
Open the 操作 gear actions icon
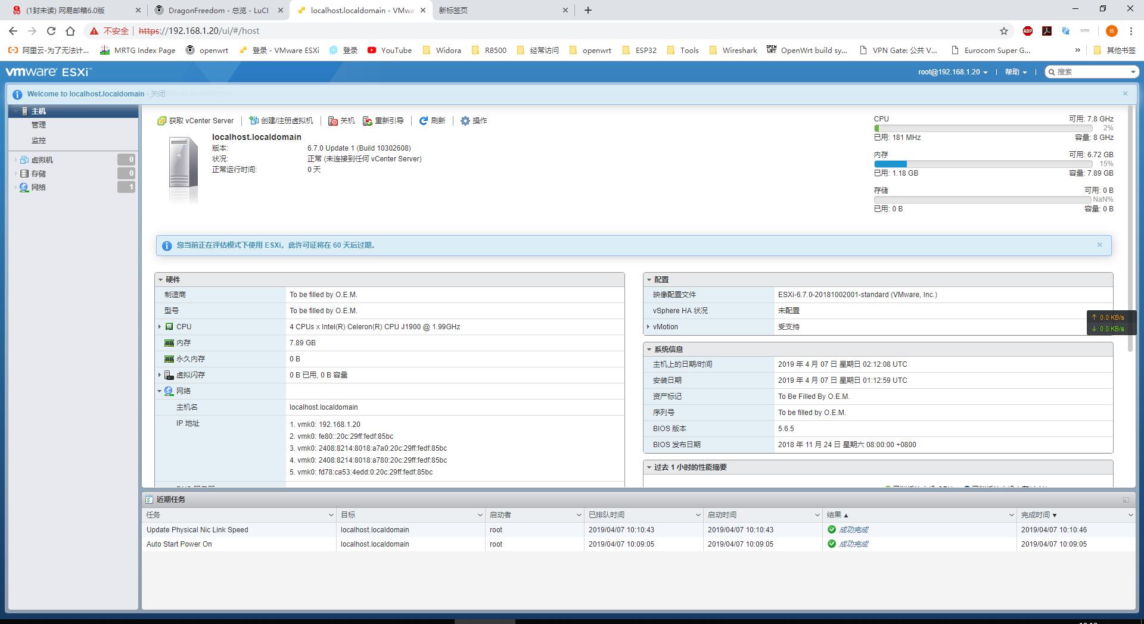click(x=465, y=121)
